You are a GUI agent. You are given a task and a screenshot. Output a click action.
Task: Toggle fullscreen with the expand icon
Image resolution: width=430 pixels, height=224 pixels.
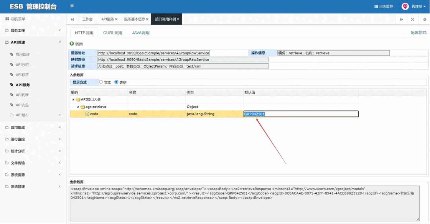pyautogui.click(x=412, y=20)
